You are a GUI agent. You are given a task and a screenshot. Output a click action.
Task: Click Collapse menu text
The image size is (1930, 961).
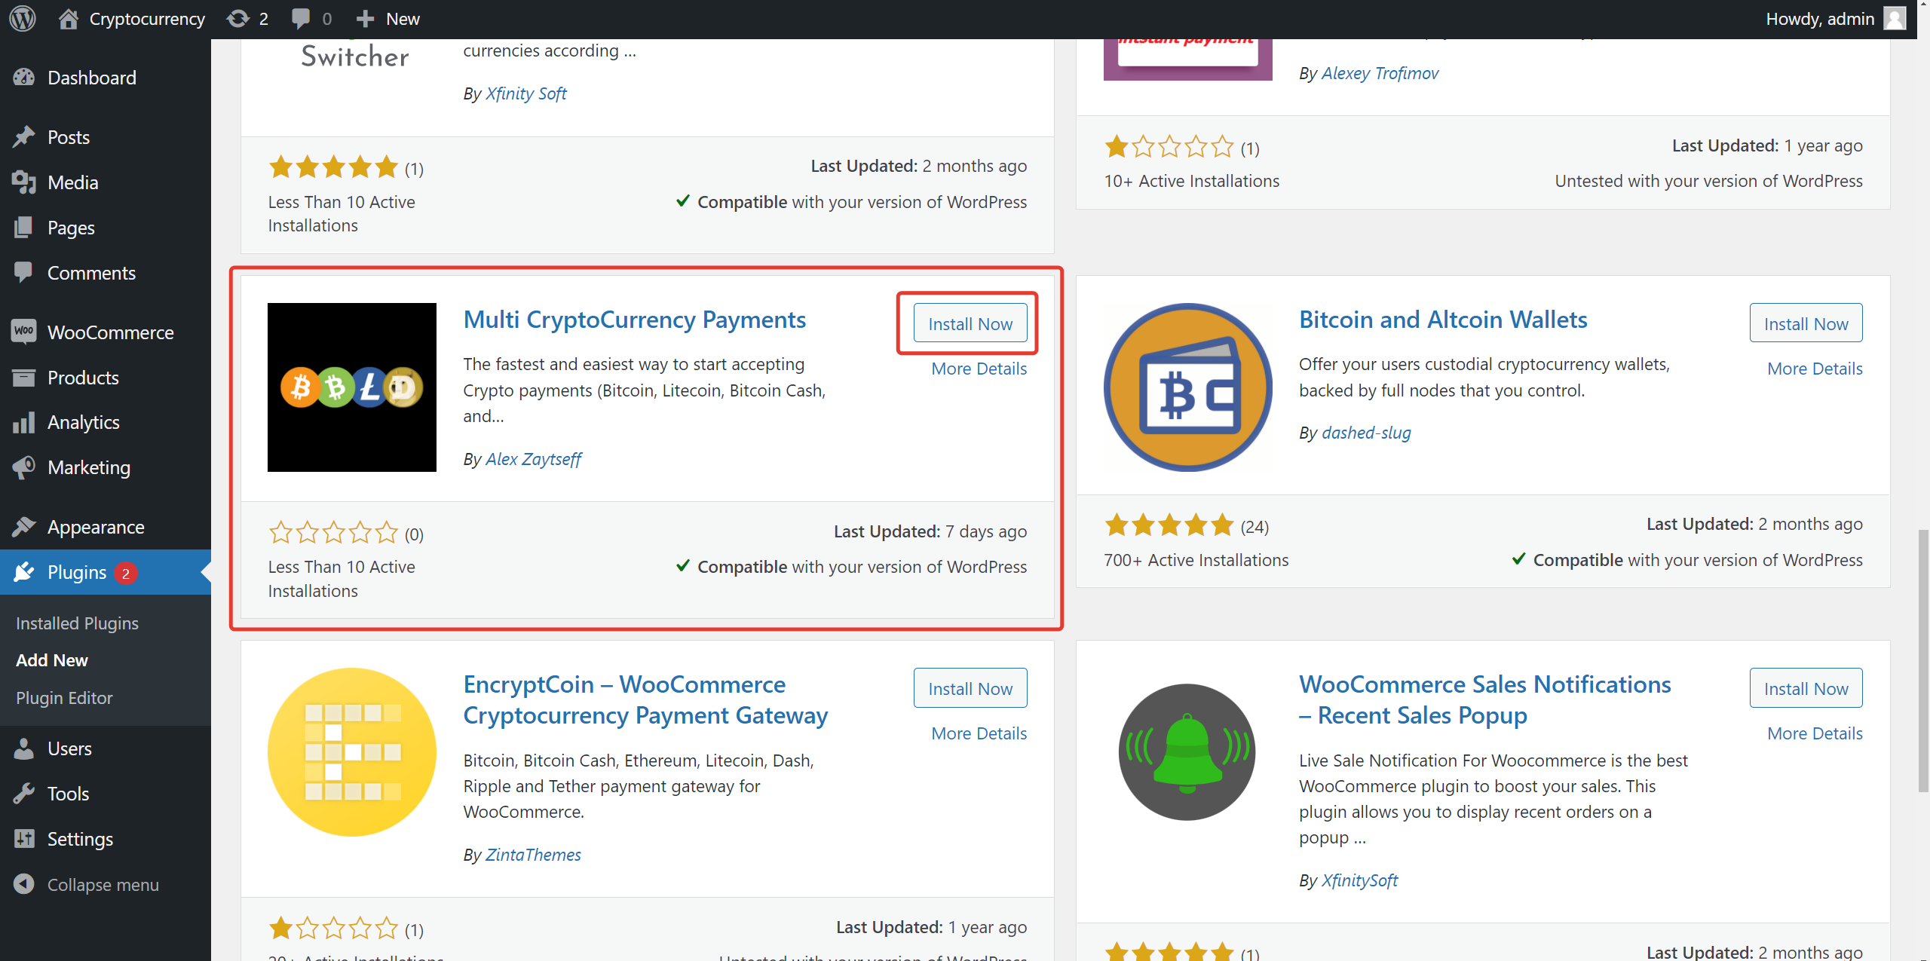click(103, 885)
